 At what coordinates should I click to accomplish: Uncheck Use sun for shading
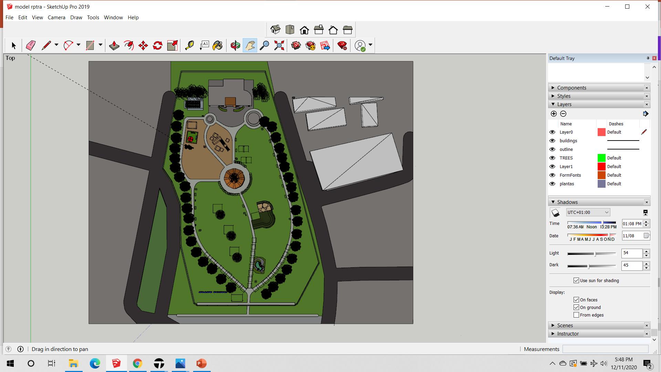[576, 280]
